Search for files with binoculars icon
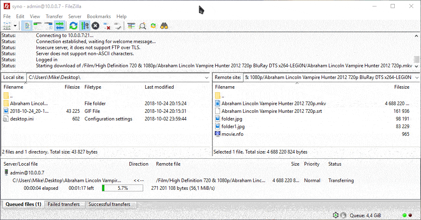 164,26
